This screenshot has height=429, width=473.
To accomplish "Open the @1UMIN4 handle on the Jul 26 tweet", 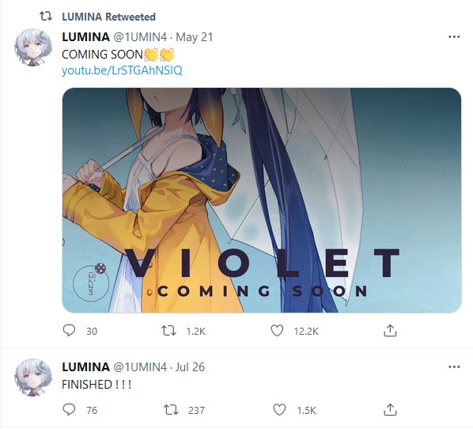I will (x=140, y=367).
